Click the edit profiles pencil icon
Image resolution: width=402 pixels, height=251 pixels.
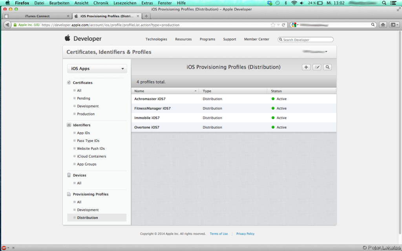pyautogui.click(x=317, y=67)
